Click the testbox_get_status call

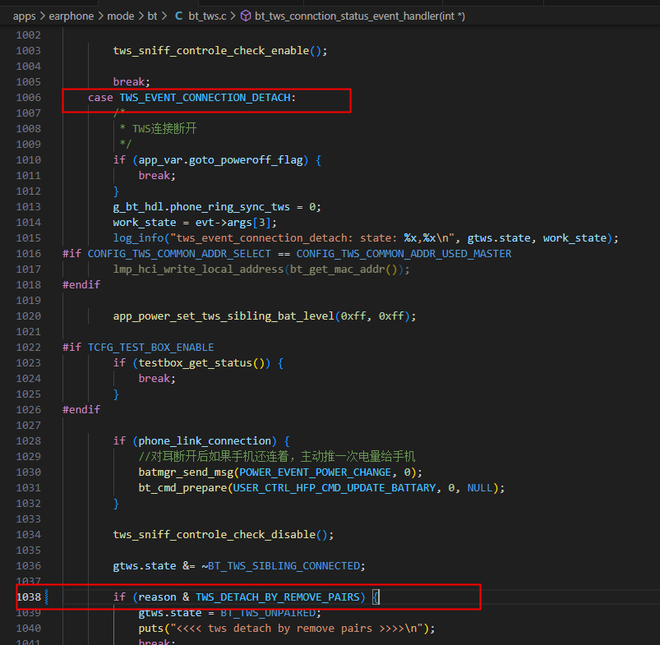pyautogui.click(x=196, y=363)
